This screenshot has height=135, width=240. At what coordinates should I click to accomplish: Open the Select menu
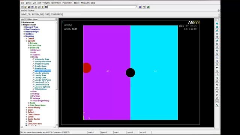click(x=28, y=3)
